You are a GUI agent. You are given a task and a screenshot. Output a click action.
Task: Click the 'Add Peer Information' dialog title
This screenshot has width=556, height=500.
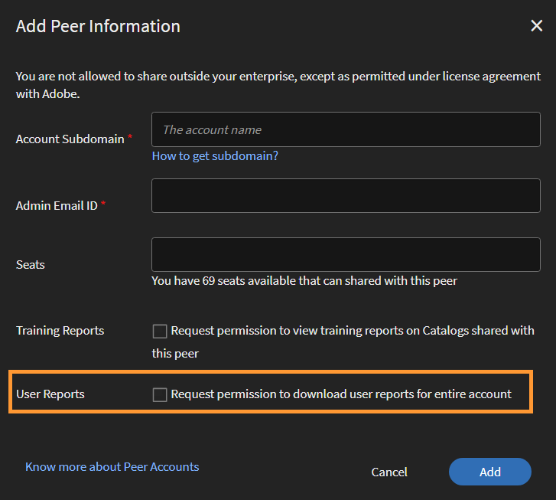[98, 26]
